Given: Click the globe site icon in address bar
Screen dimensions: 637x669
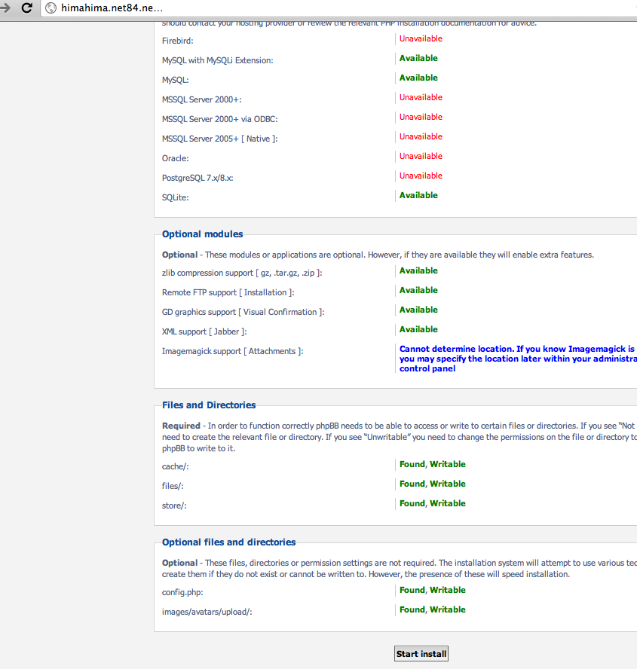Looking at the screenshot, I should (x=51, y=8).
